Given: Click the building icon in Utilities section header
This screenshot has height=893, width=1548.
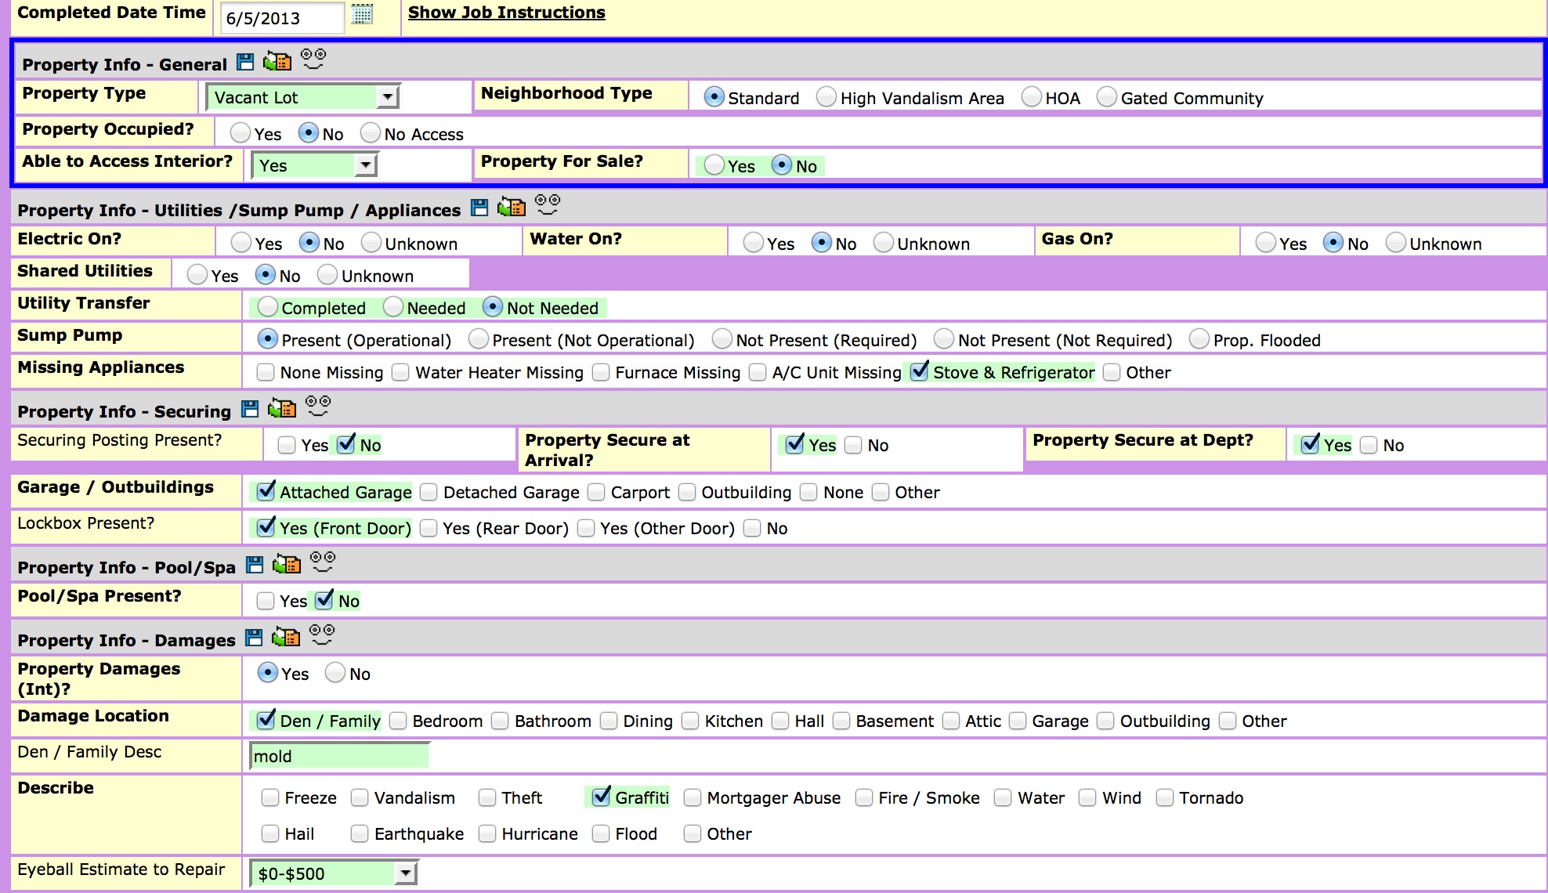Looking at the screenshot, I should coord(512,206).
